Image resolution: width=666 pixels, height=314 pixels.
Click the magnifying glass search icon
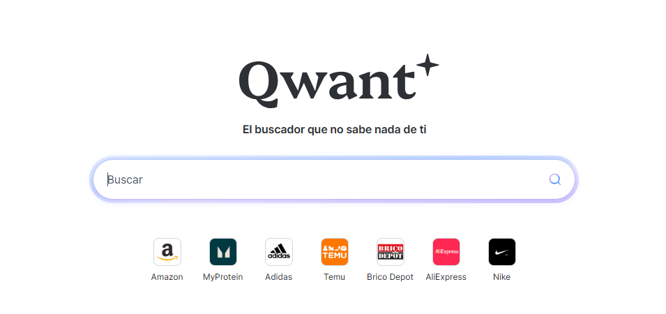pyautogui.click(x=554, y=179)
